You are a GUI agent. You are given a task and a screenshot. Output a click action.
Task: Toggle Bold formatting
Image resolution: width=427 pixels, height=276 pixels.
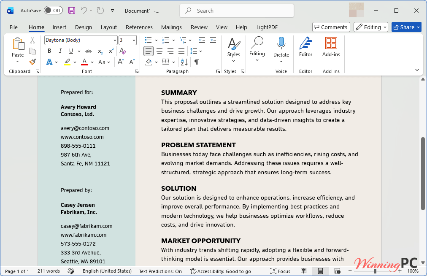coord(49,51)
